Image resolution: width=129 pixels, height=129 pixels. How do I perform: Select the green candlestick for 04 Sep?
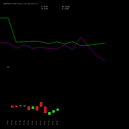(49, 114)
